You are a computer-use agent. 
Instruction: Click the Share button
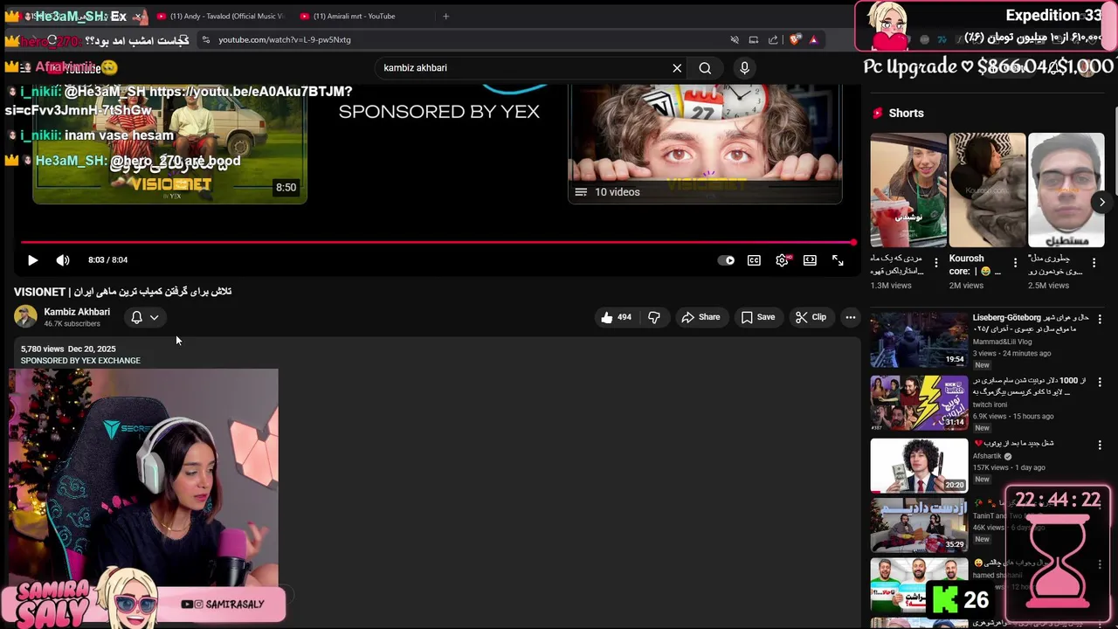700,317
